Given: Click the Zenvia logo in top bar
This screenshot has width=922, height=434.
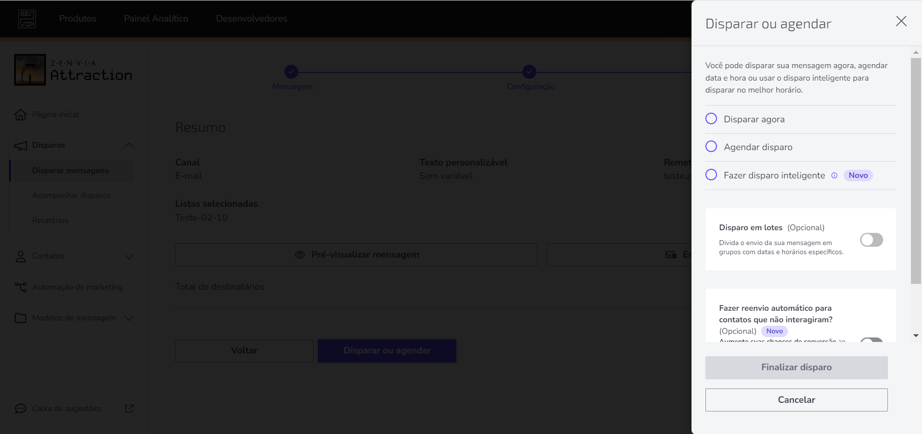Looking at the screenshot, I should [x=27, y=19].
